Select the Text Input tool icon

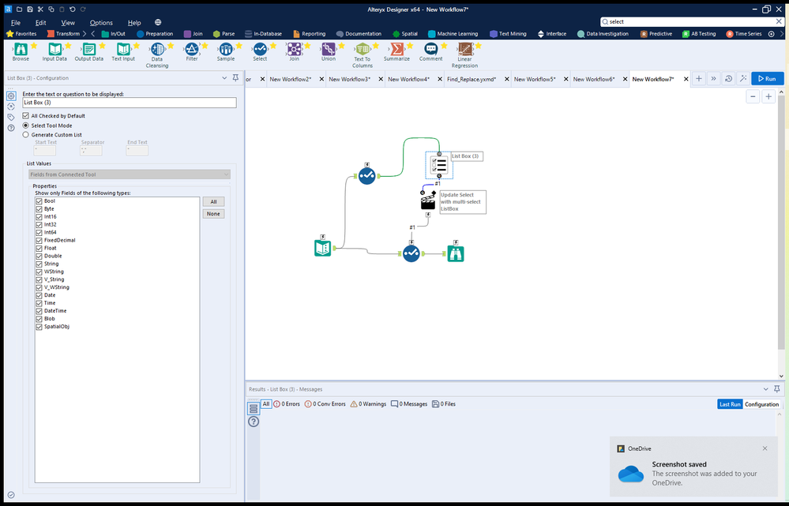(x=123, y=49)
